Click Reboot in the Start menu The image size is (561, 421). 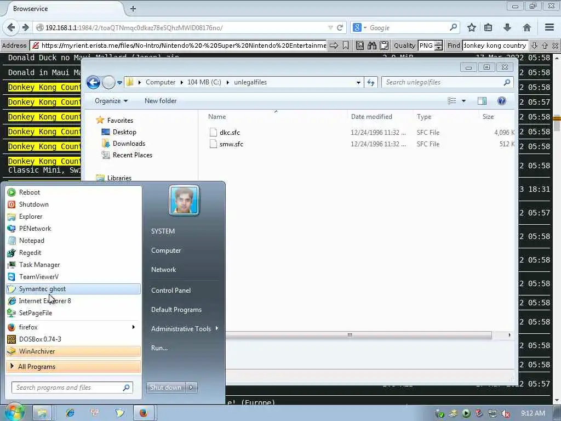coord(73,192)
